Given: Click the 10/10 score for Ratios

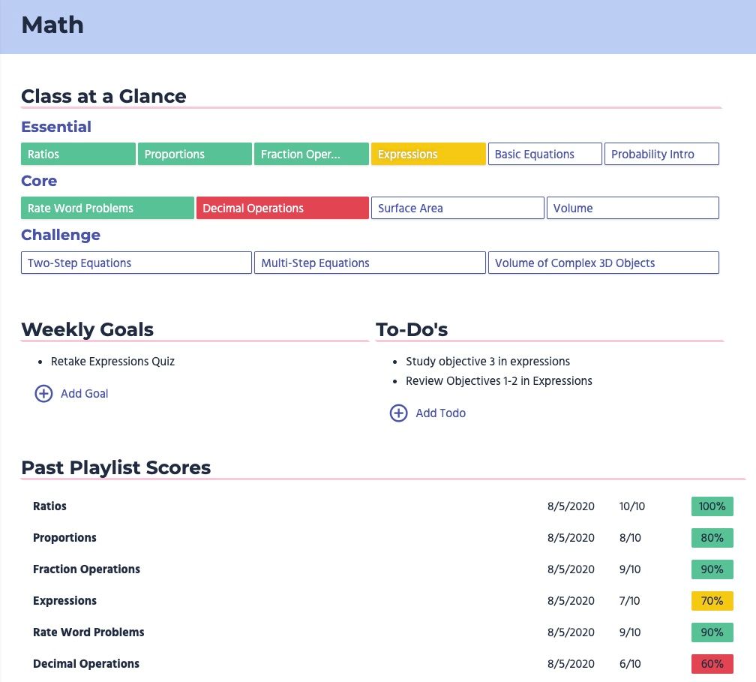Looking at the screenshot, I should (632, 506).
